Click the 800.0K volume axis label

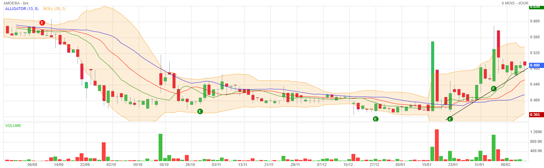point(536,142)
